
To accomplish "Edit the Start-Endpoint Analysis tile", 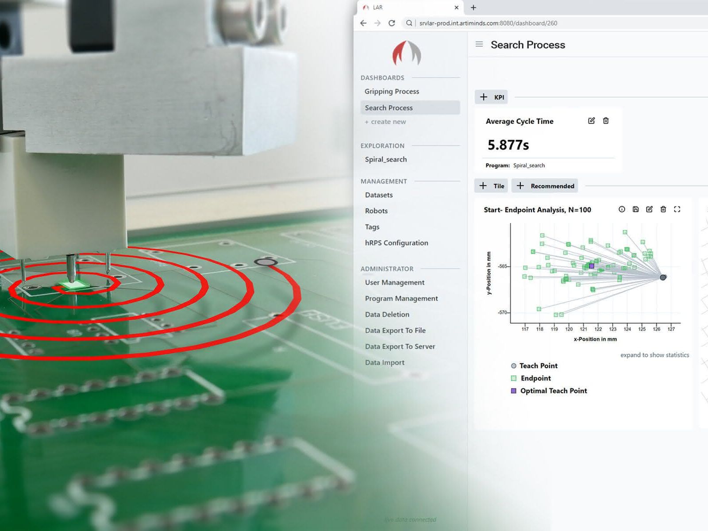I will [649, 209].
